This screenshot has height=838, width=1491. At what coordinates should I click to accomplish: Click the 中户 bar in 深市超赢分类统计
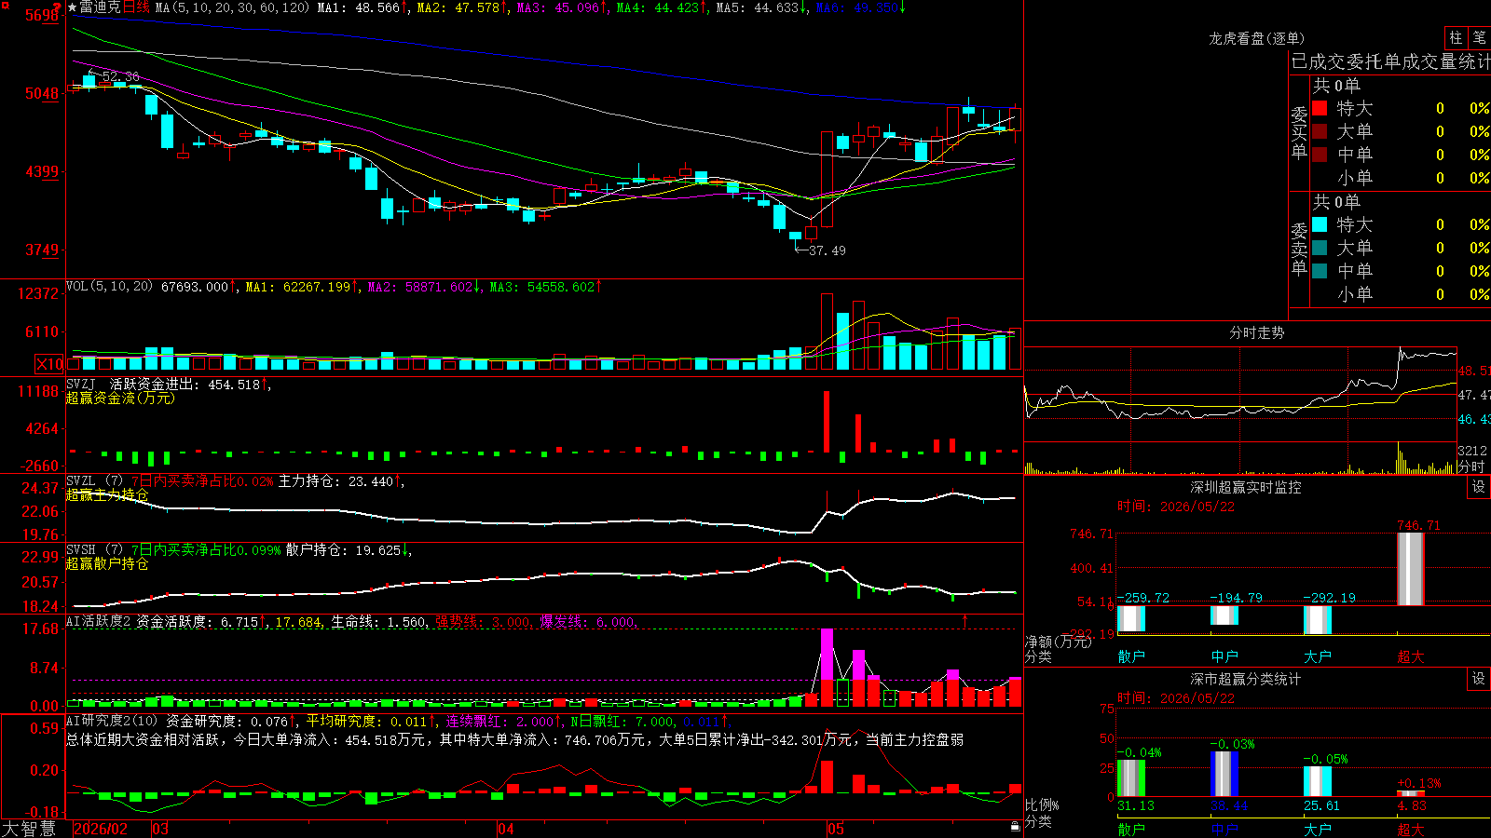(x=1224, y=774)
